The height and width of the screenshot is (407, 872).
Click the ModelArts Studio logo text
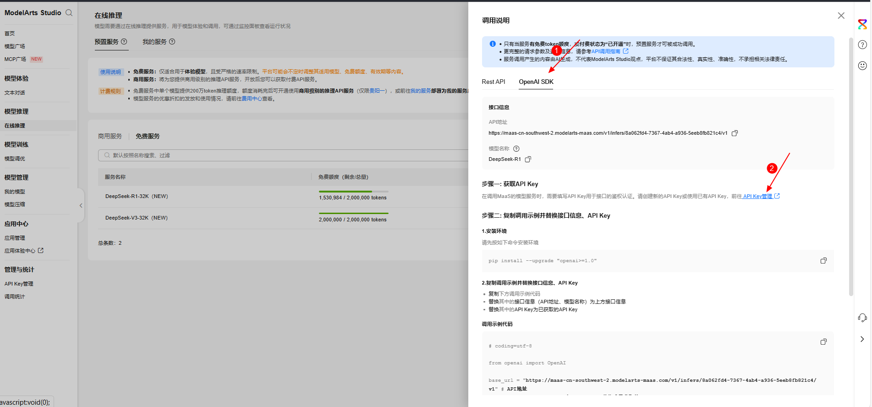pyautogui.click(x=33, y=13)
